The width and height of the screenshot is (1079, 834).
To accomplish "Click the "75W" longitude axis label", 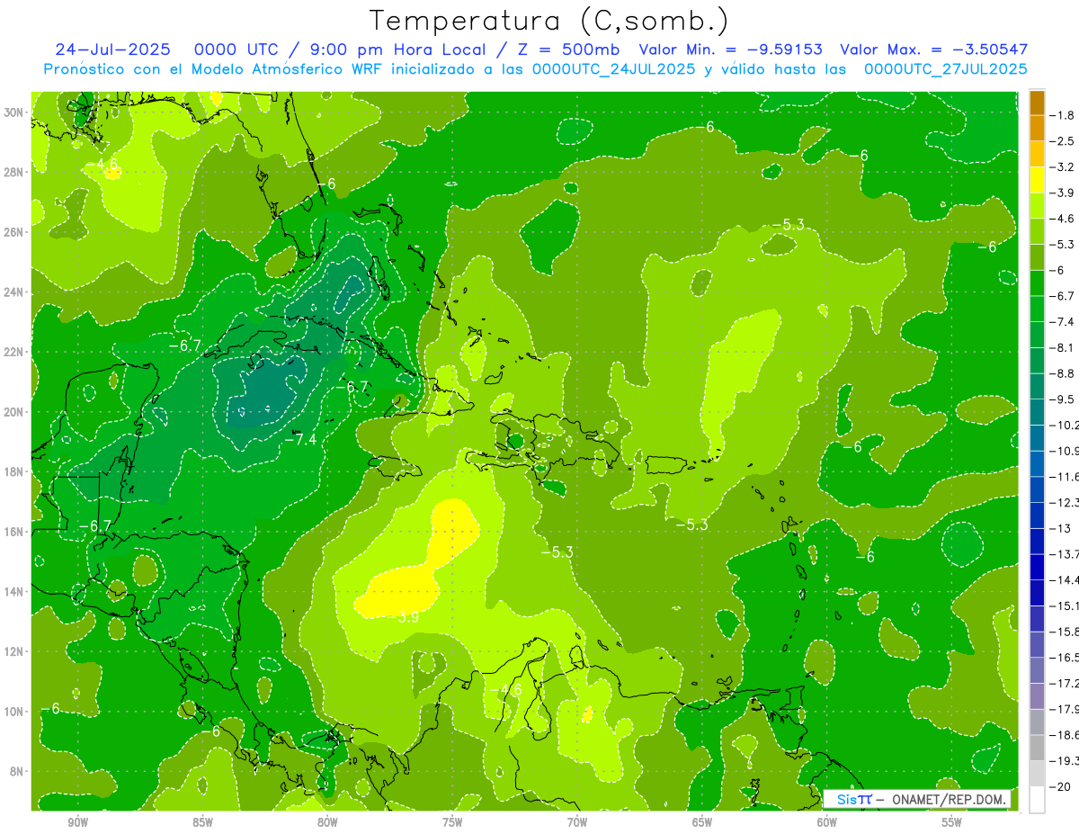I will coord(452,822).
